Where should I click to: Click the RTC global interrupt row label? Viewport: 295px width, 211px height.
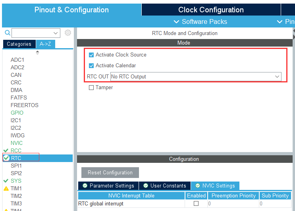pyautogui.click(x=101, y=204)
